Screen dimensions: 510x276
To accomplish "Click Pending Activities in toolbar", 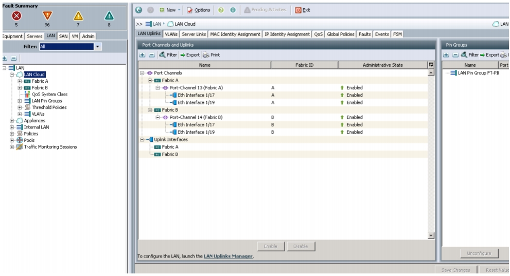I will pos(265,10).
